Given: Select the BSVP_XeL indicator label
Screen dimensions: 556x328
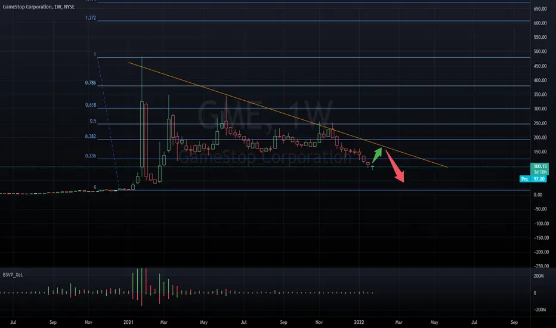Looking at the screenshot, I should click(13, 275).
